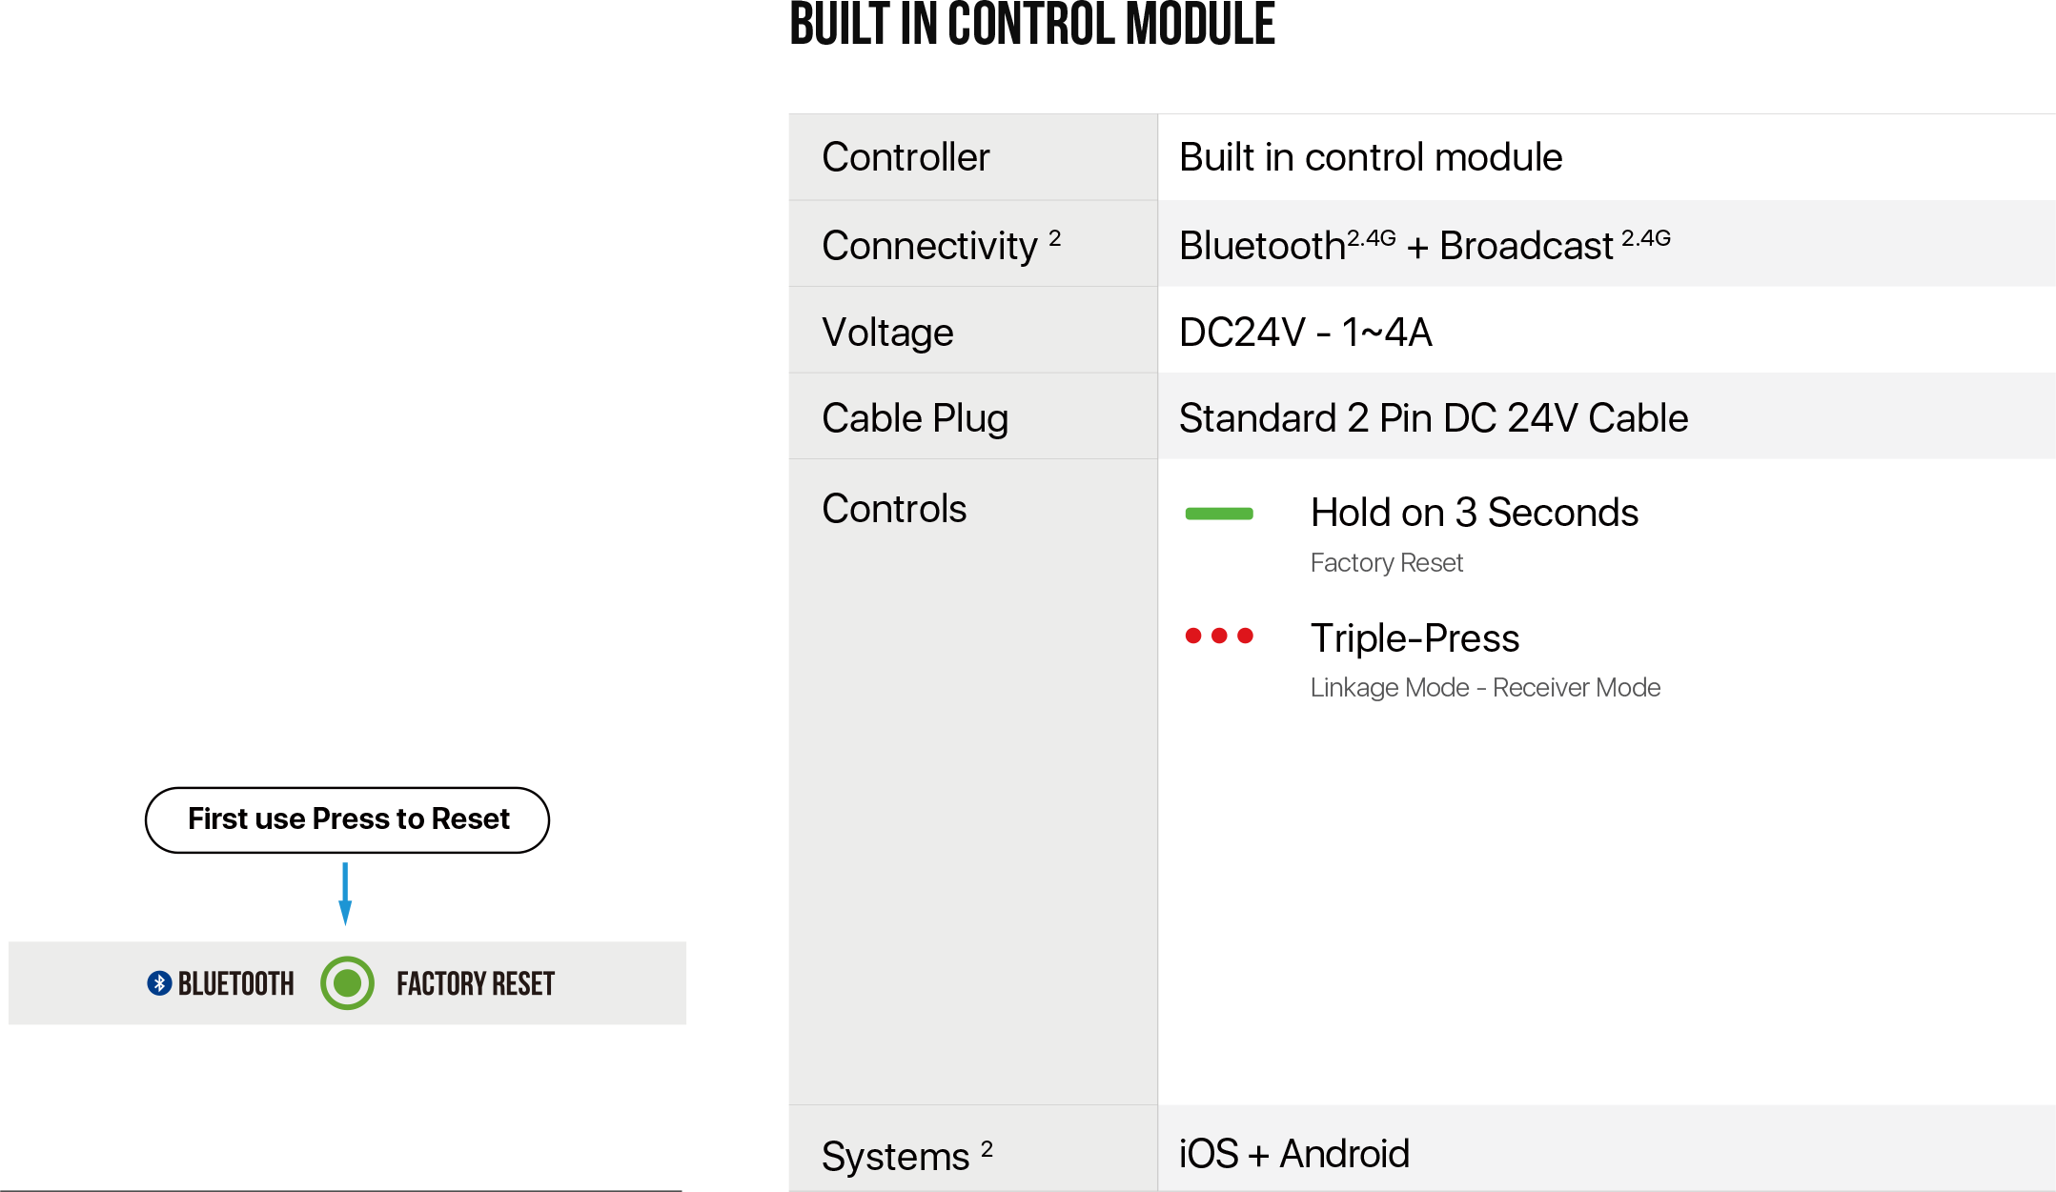The width and height of the screenshot is (2056, 1192).
Task: Click "Linkage Mode - Receiver Mode" subtitle
Action: point(1485,687)
